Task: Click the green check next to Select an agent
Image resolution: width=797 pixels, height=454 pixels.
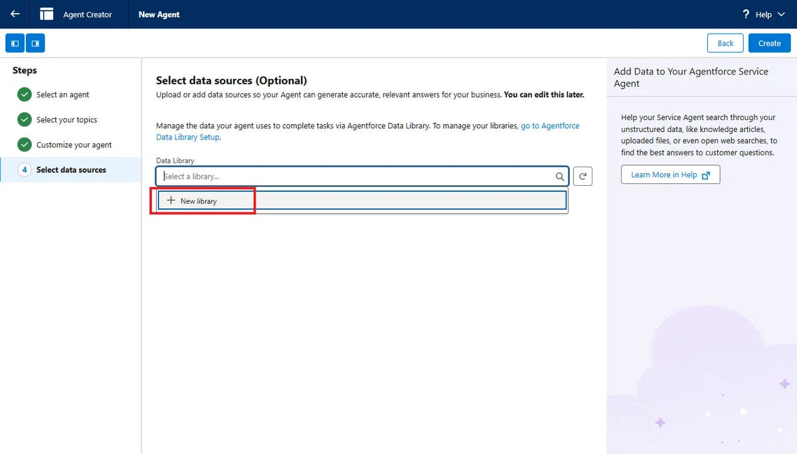Action: 25,94
